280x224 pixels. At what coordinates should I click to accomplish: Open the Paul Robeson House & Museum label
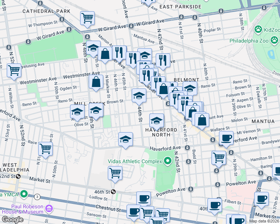[23, 209]
